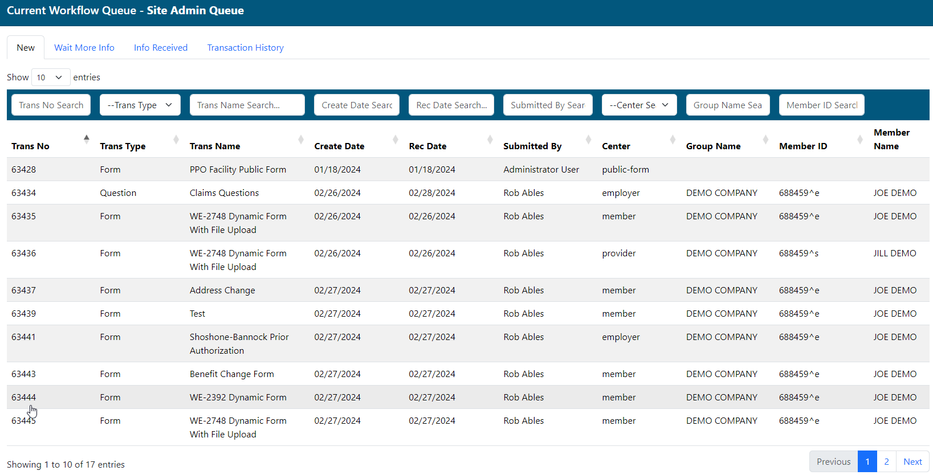Sort table by Trans Name icon

[x=301, y=140]
